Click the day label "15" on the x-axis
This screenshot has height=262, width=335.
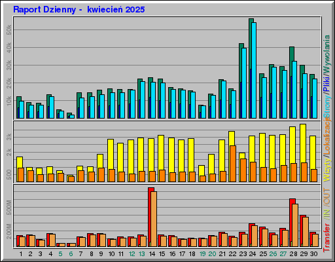[x=162, y=254]
